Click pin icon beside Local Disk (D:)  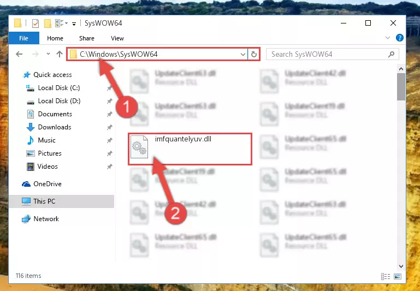pos(109,101)
